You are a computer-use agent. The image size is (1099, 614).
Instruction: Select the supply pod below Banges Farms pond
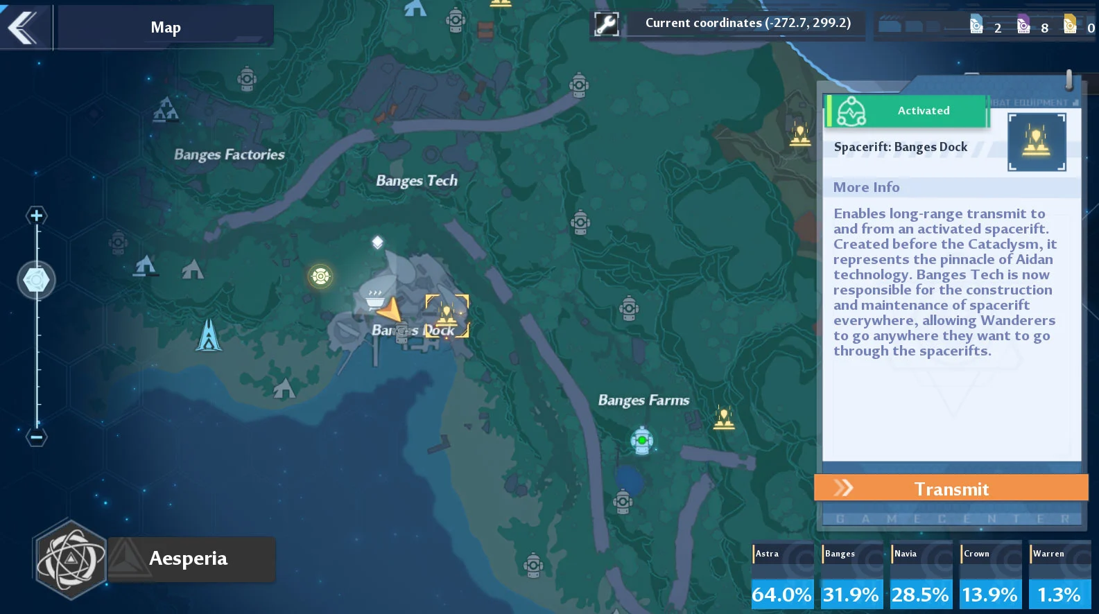click(x=623, y=500)
